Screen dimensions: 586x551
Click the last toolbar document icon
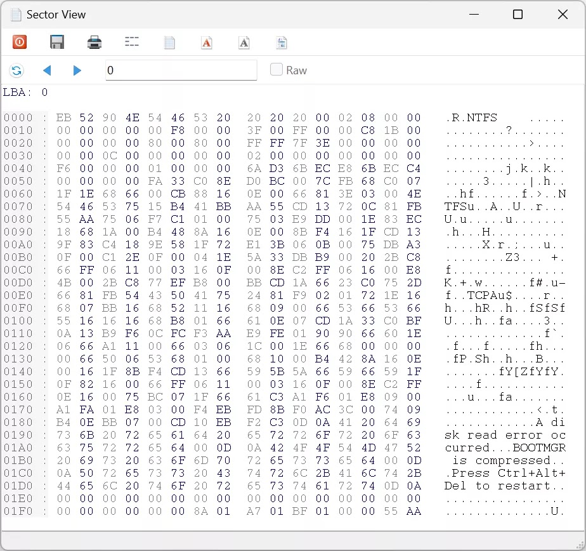[282, 43]
